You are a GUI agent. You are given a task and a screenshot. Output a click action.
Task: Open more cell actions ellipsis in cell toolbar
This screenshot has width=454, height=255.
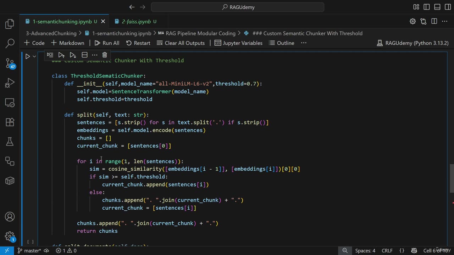(94, 55)
